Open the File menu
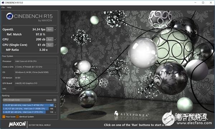The width and height of the screenshot is (215, 129). pos(3,8)
